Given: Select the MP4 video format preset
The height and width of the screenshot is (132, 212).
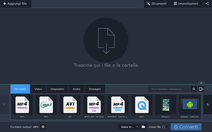Looking at the screenshot, I should [22, 106].
